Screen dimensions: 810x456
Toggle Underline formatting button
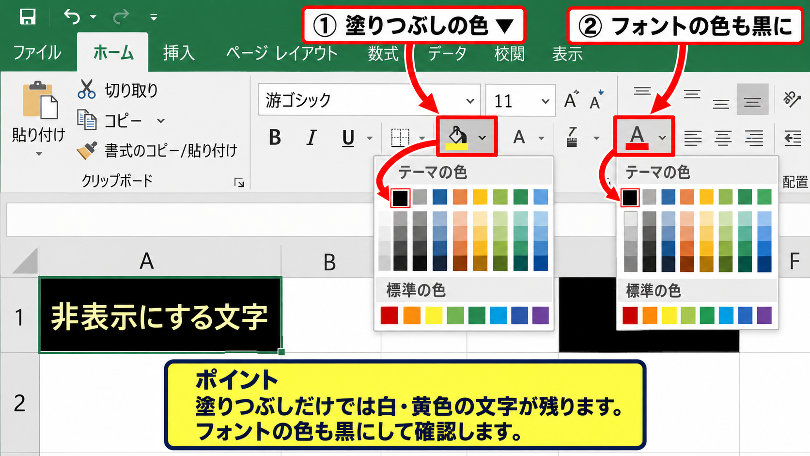[348, 138]
